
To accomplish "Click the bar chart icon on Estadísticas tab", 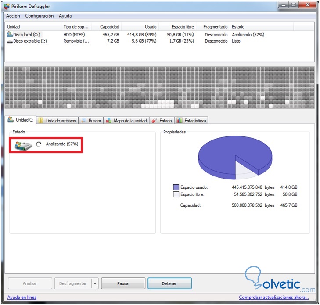I will (180, 120).
